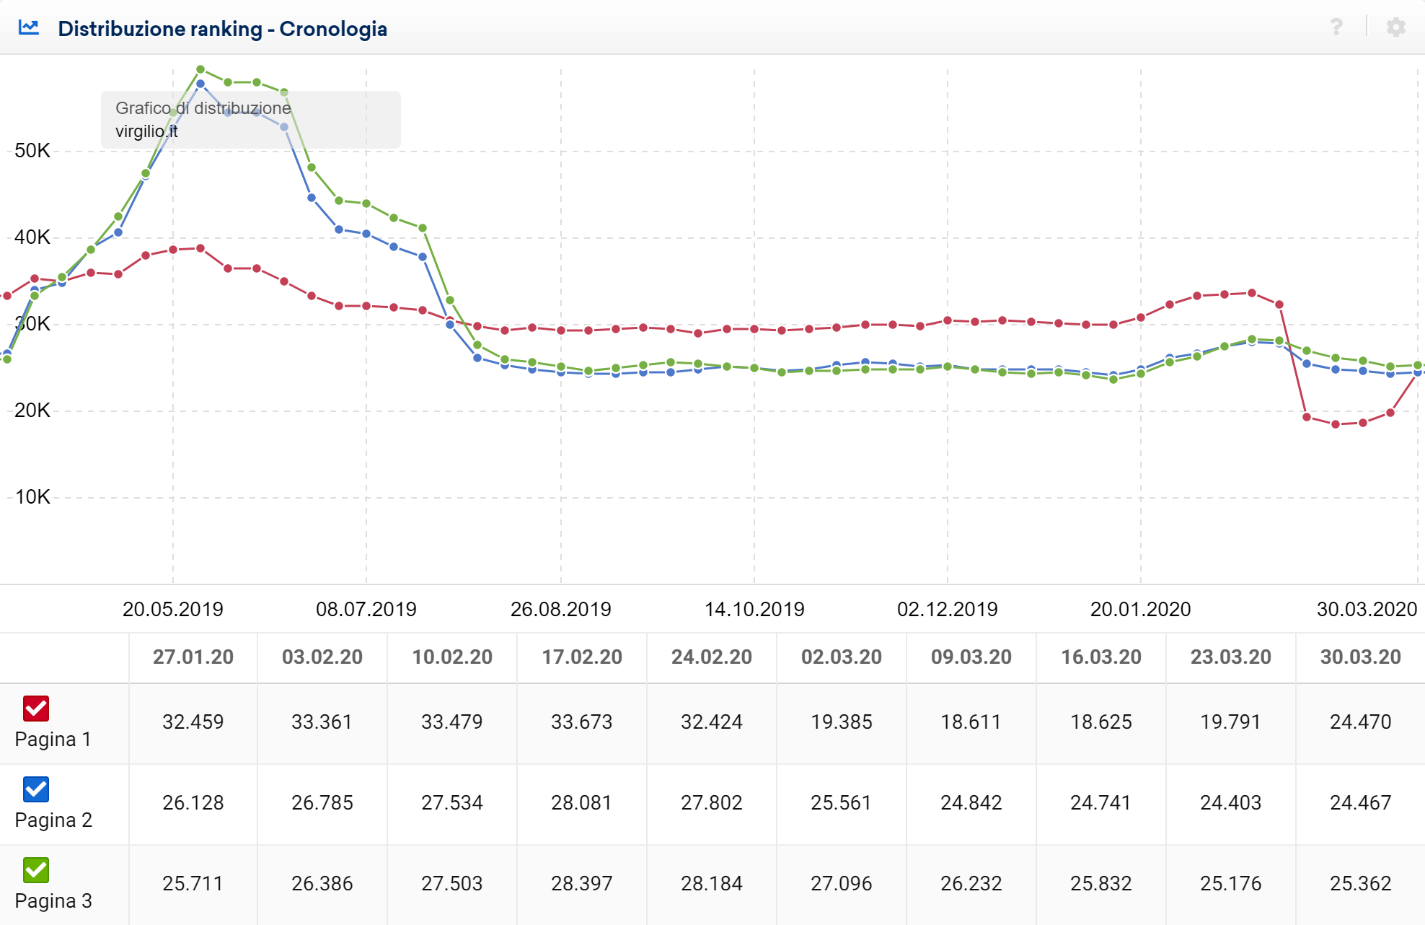Click the 10.02.20 column header
Screen dimensions: 1425x925
pos(452,657)
